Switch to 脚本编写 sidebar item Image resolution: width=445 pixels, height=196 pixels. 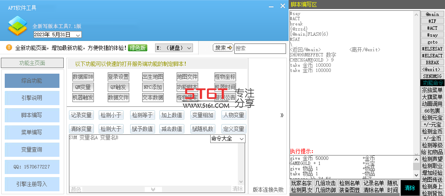pos(32,115)
